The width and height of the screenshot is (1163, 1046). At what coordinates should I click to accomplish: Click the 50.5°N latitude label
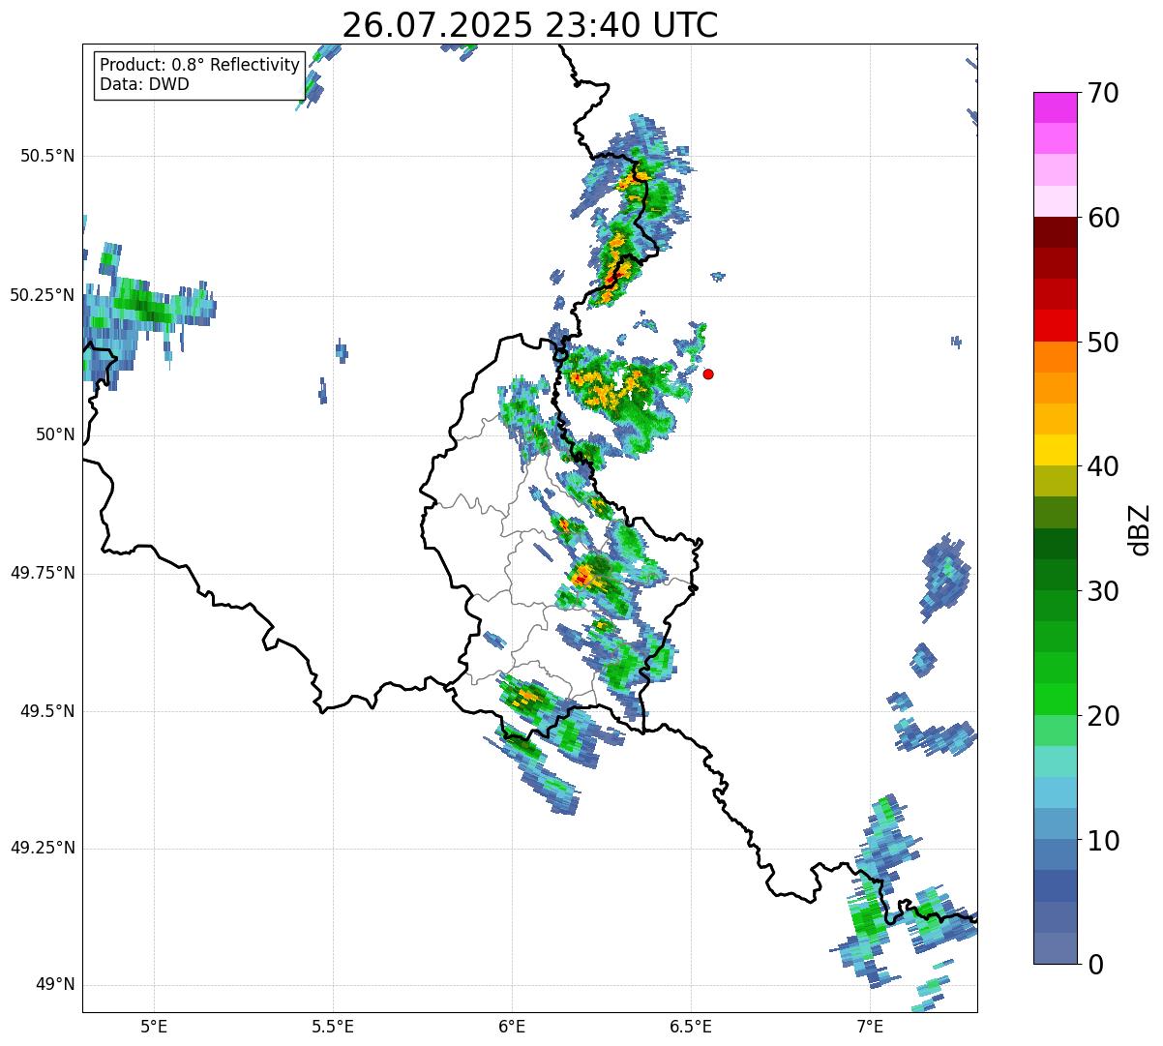pyautogui.click(x=47, y=156)
